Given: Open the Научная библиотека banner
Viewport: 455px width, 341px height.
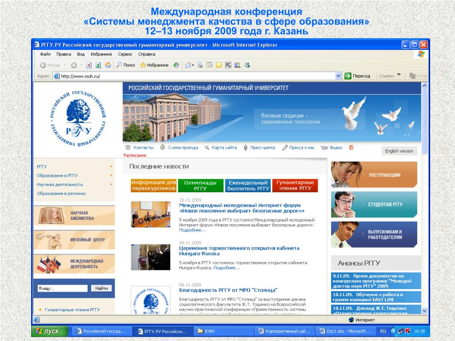Looking at the screenshot, I should click(x=74, y=215).
